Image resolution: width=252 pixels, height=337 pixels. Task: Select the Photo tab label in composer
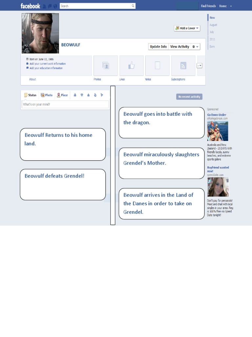tap(49, 95)
